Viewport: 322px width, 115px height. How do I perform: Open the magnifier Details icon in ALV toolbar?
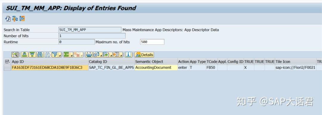pyautogui.click(x=15, y=55)
